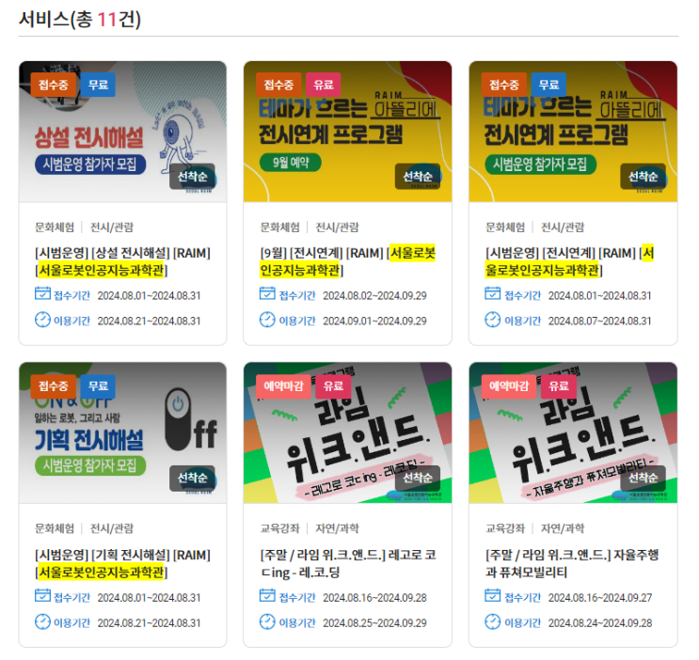
Task: Open the 기획 전시해설 On & Off banner
Action: pos(122,432)
